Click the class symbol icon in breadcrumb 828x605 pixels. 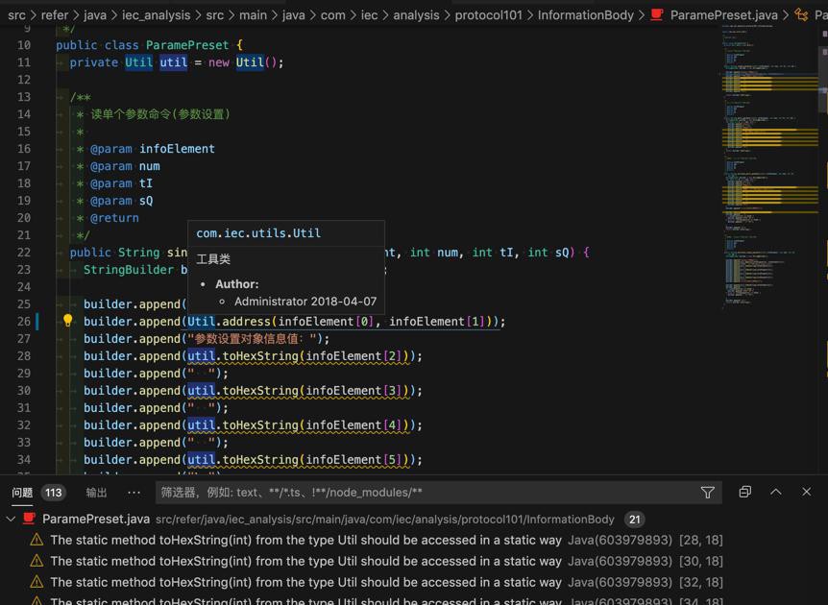[x=801, y=15]
